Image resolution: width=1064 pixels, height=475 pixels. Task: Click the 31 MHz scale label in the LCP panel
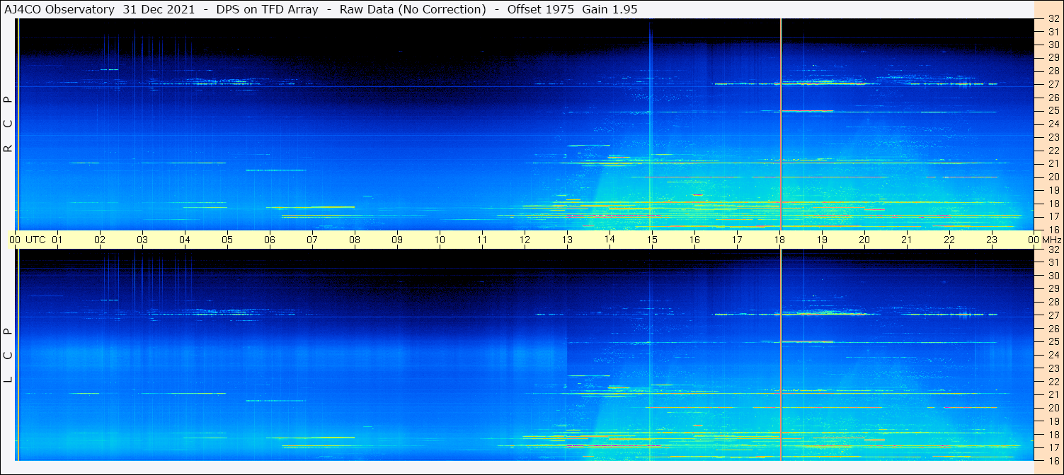[x=1053, y=262]
